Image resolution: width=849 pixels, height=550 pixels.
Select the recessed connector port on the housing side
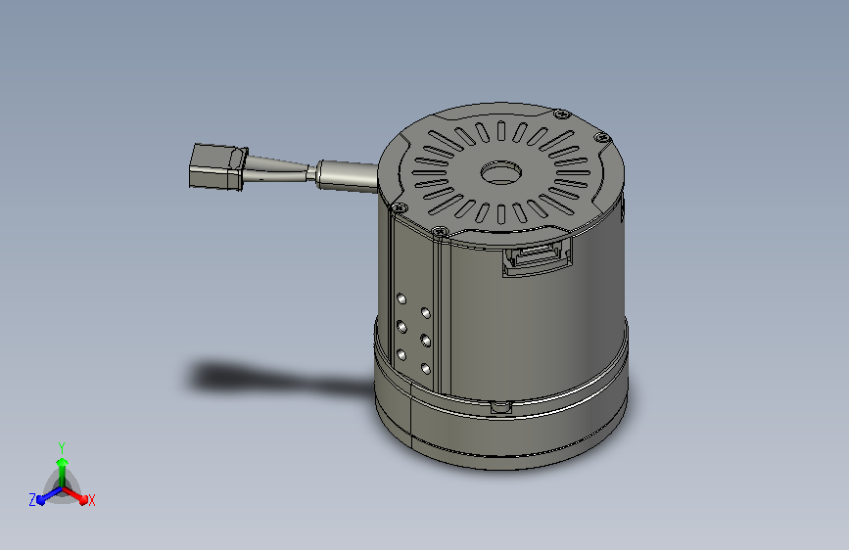[x=538, y=255]
